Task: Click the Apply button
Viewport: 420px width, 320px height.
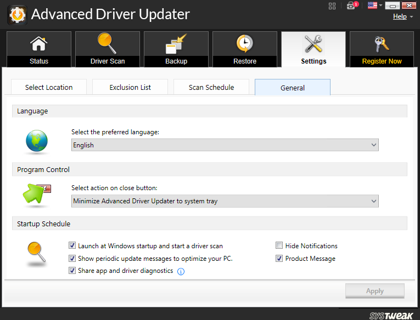Action: (375, 291)
